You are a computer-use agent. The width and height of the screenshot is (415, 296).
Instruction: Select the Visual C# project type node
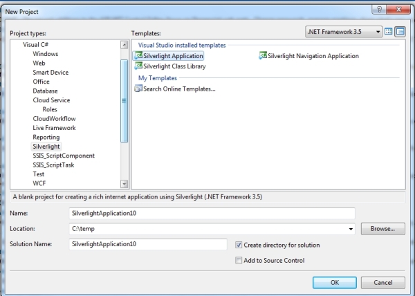point(35,44)
